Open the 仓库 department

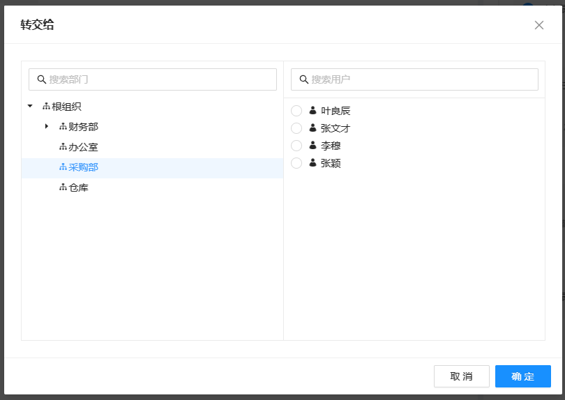[x=78, y=187]
